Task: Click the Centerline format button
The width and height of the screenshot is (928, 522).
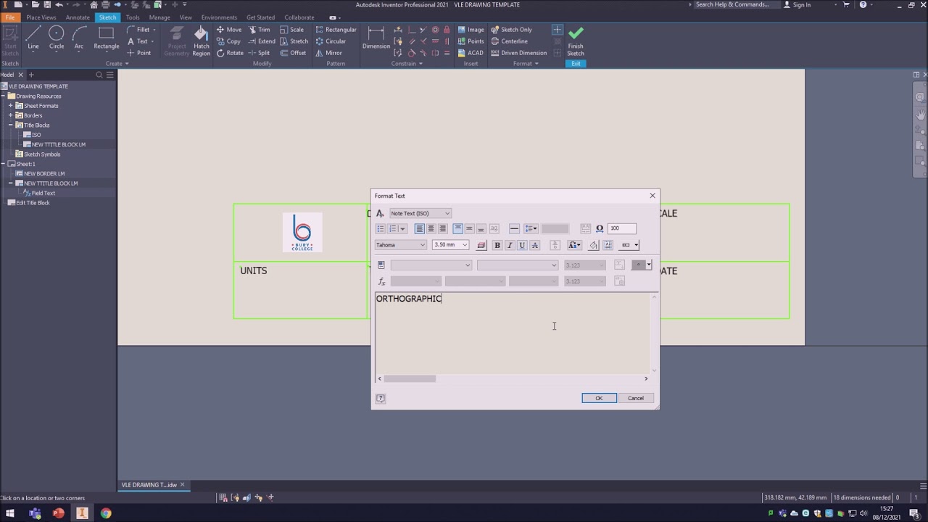Action: pyautogui.click(x=509, y=41)
